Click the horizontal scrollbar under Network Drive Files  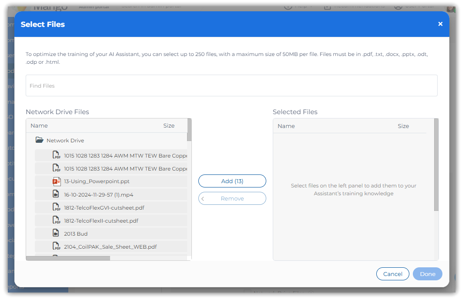tap(68, 258)
